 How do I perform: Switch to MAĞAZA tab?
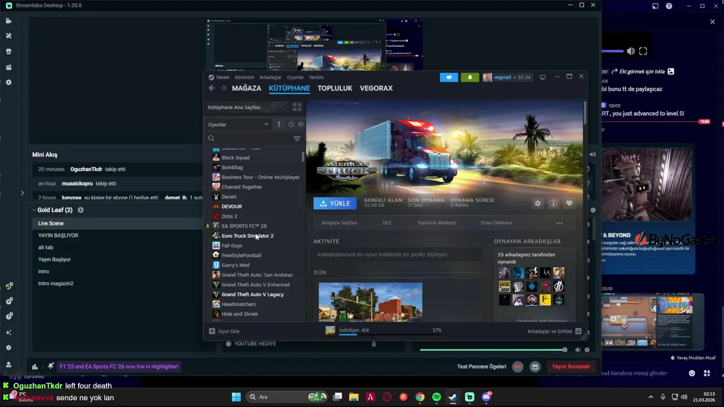247,88
